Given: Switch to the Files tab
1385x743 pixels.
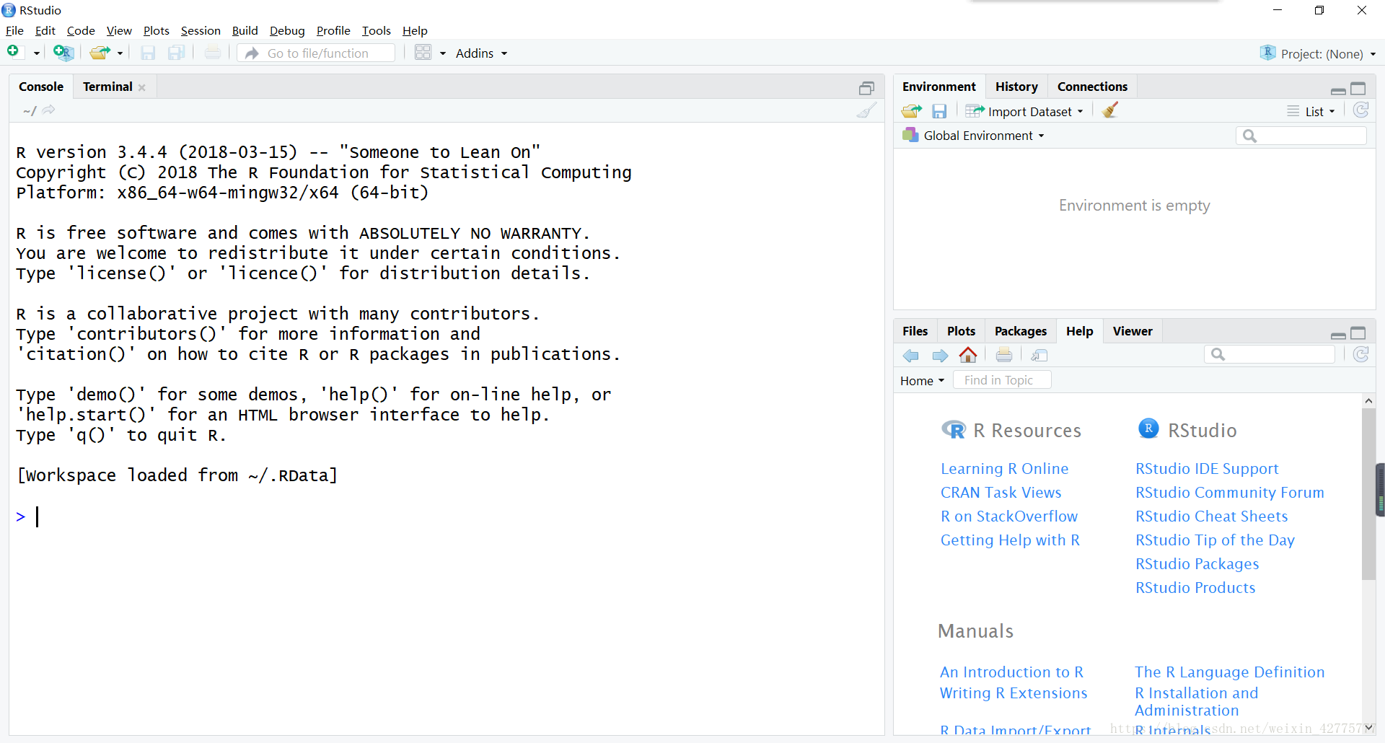Looking at the screenshot, I should [x=915, y=331].
